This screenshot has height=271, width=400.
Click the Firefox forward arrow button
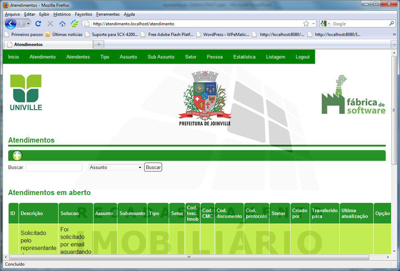click(x=22, y=24)
